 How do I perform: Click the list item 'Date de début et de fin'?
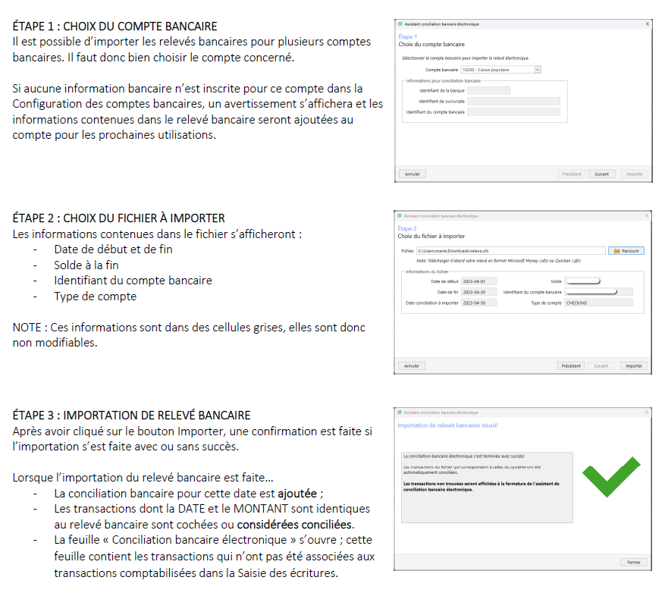(113, 249)
